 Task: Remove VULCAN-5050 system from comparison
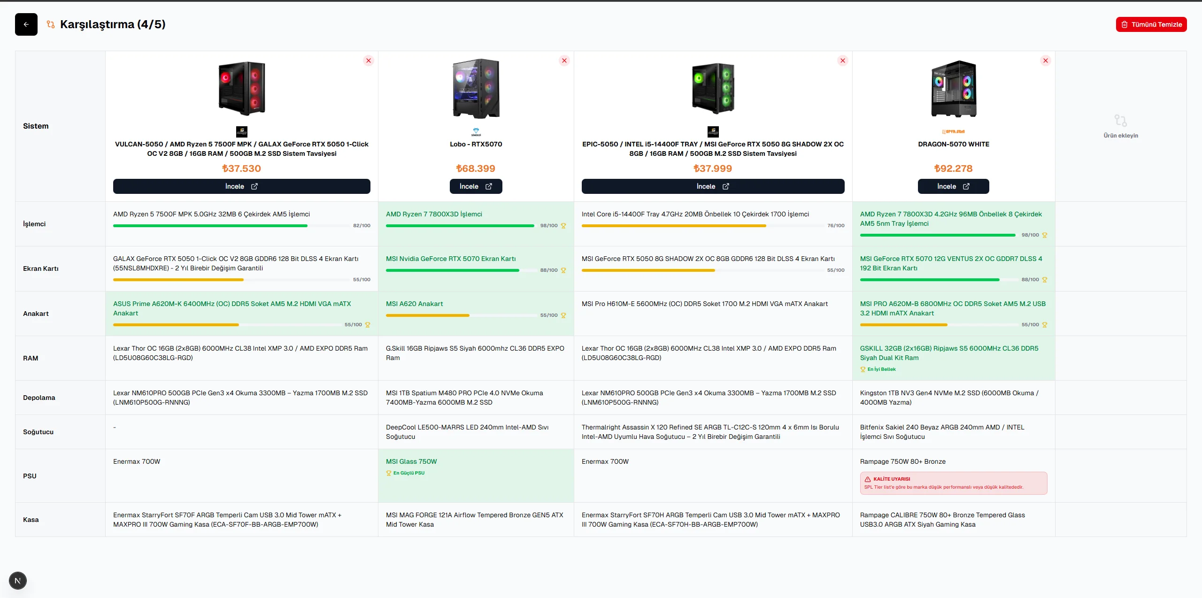(x=369, y=61)
